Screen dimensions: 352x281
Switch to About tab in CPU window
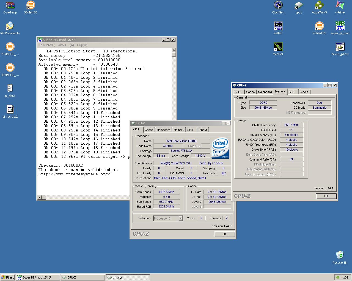(x=203, y=130)
